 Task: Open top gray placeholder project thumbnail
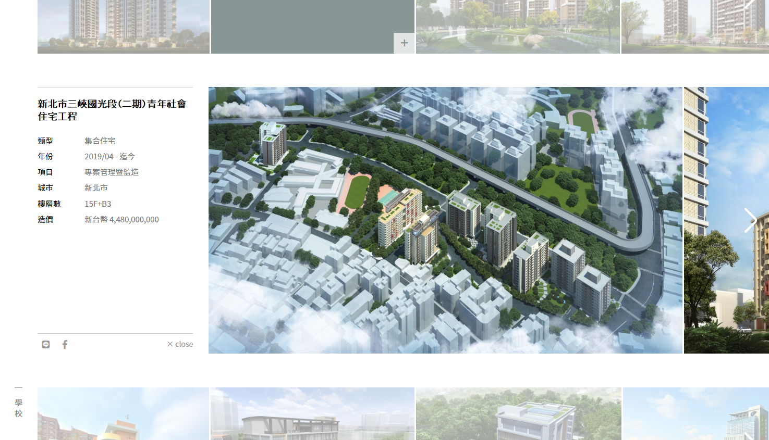tap(313, 27)
